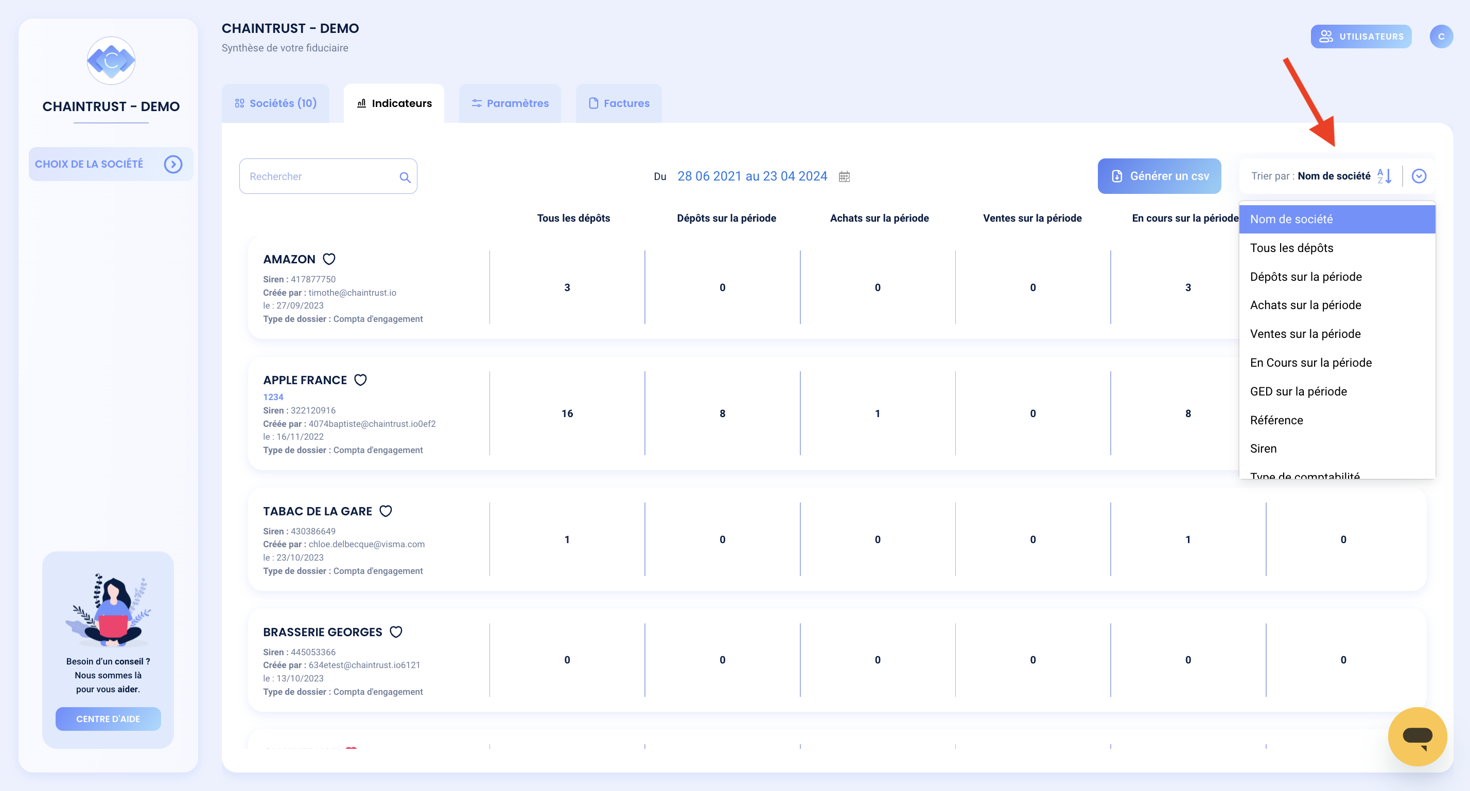Toggle the favorite heart for BRASSERIE GEORGES

tap(395, 632)
